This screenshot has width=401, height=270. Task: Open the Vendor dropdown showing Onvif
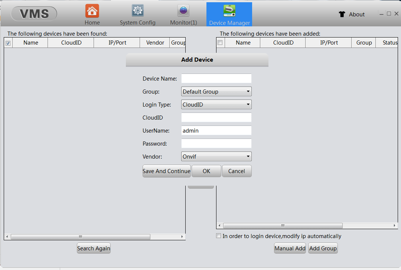click(216, 156)
